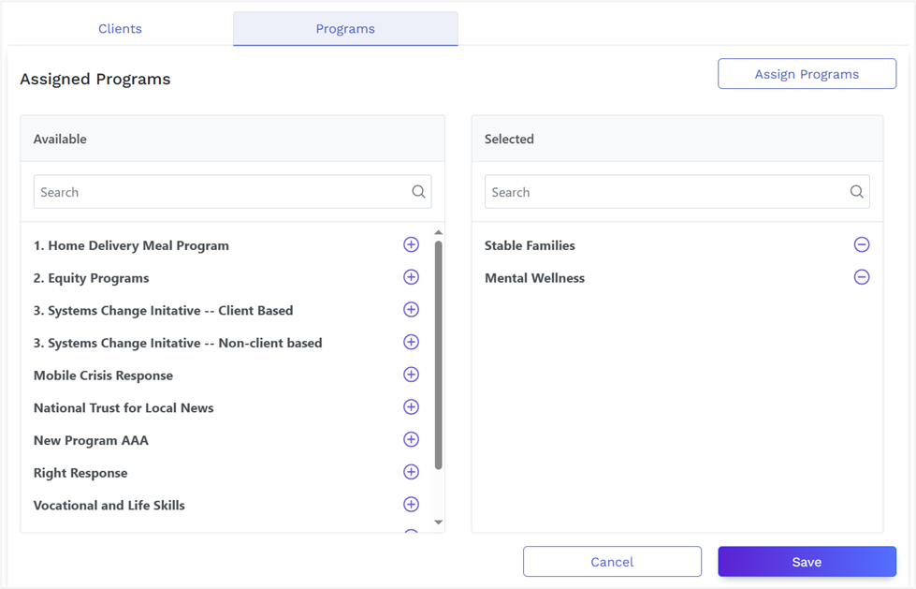Switch to the Clients tab

[x=121, y=29]
